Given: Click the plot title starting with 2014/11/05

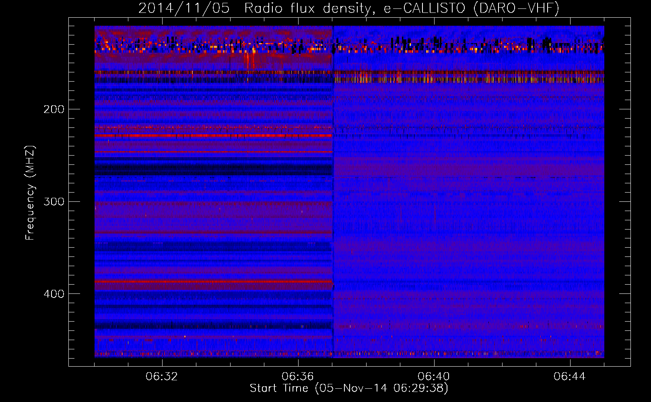Looking at the screenshot, I should [x=349, y=8].
